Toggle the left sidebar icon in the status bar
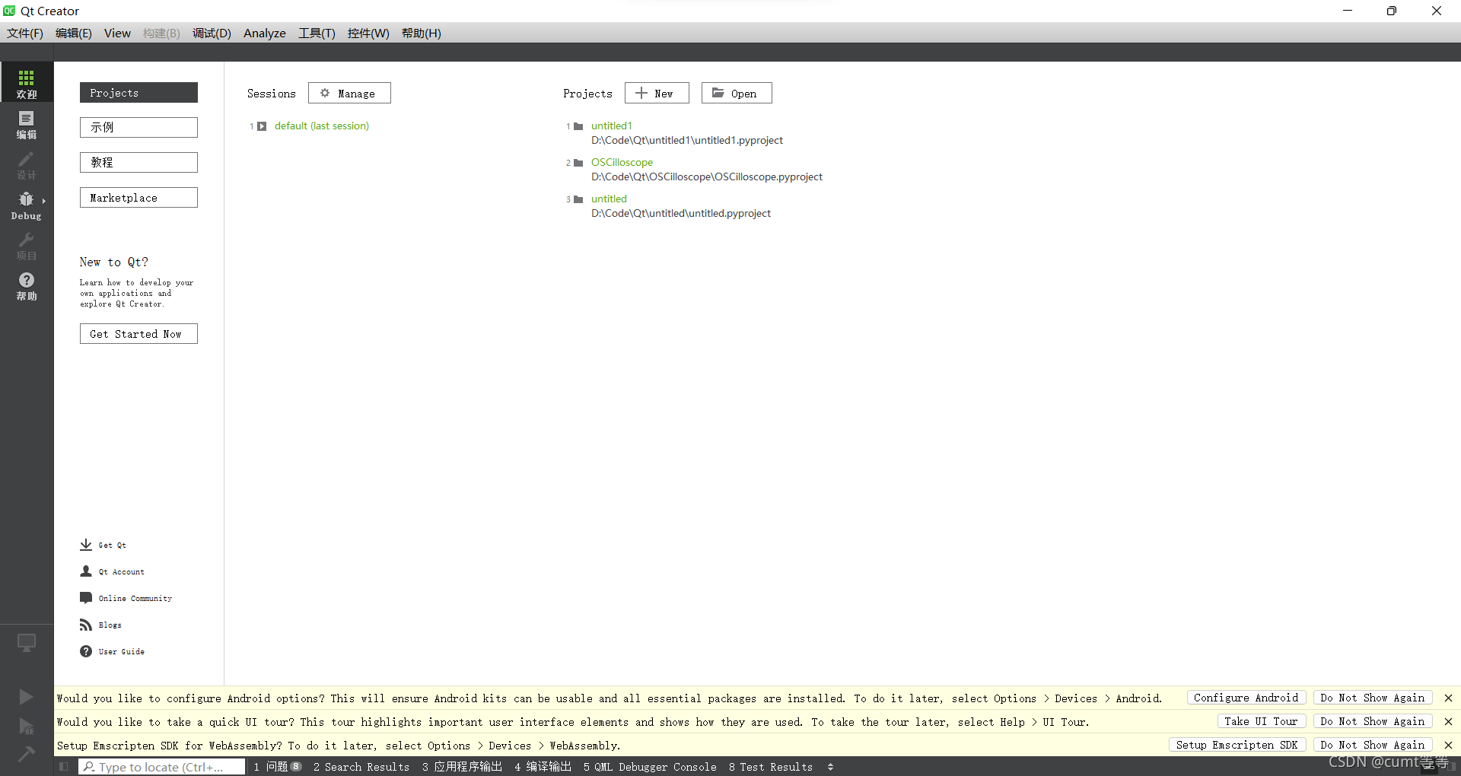 click(x=64, y=767)
